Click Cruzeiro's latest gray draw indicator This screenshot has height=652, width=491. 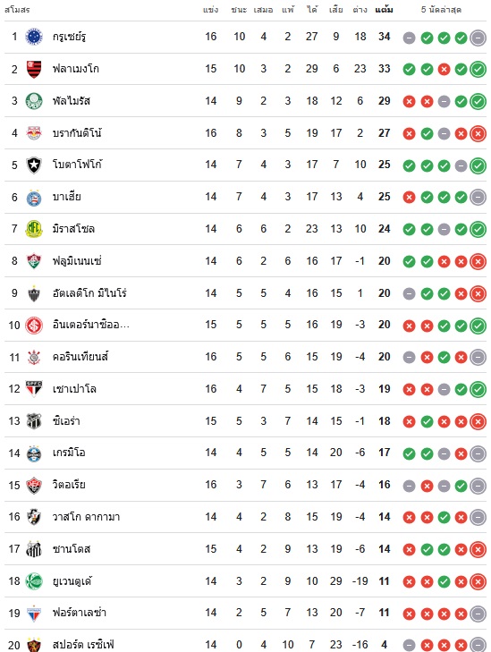[478, 38]
